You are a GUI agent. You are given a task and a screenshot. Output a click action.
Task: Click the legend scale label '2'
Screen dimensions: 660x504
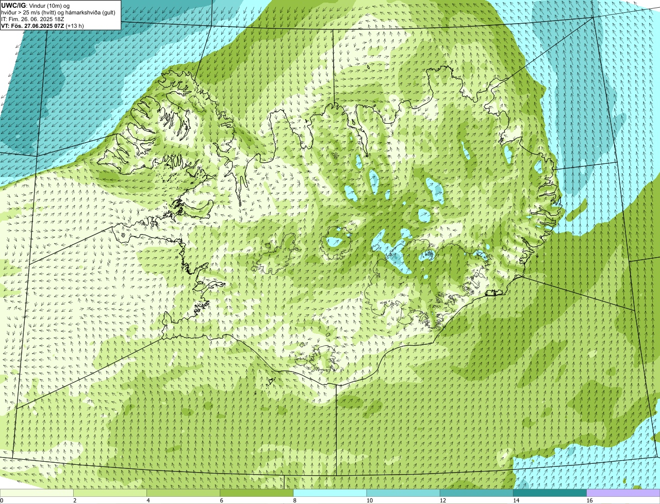coord(75,500)
